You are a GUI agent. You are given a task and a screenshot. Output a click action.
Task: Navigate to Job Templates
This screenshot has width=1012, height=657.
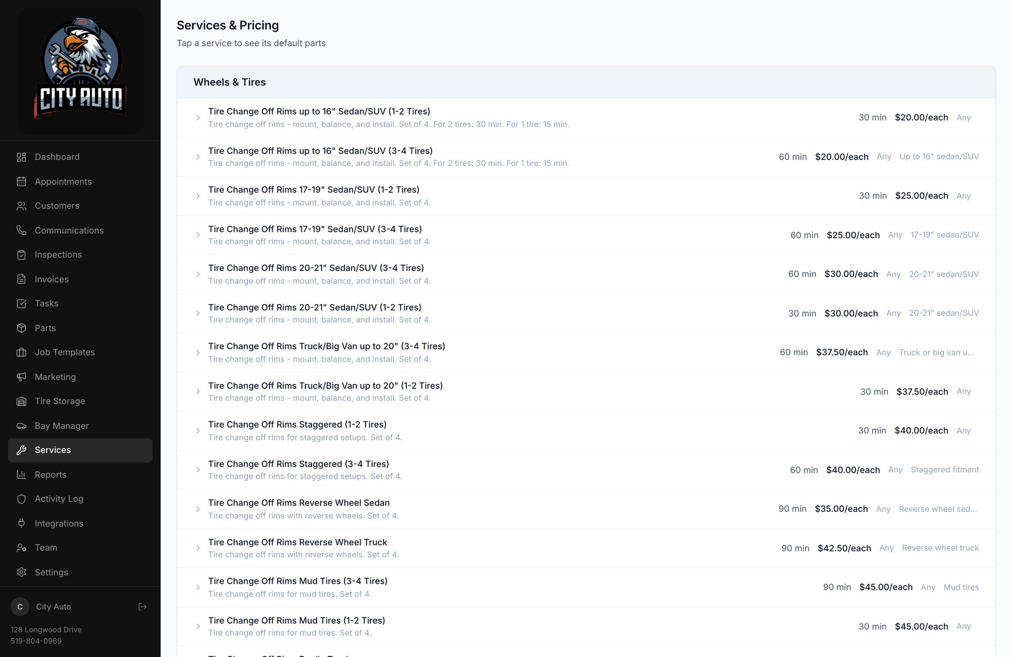80,352
